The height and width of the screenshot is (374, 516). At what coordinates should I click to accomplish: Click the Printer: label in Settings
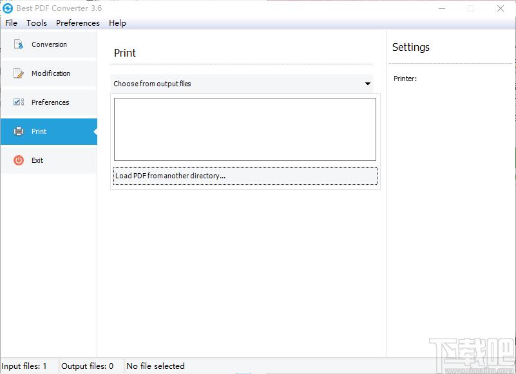click(x=405, y=79)
